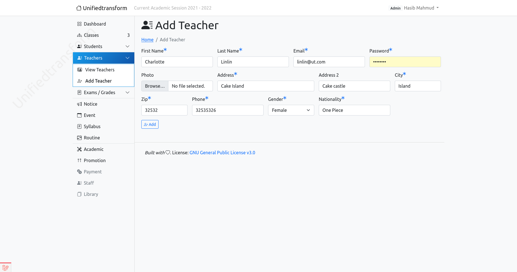
Task: Click the Add Teacher heading icon
Action: click(x=147, y=25)
